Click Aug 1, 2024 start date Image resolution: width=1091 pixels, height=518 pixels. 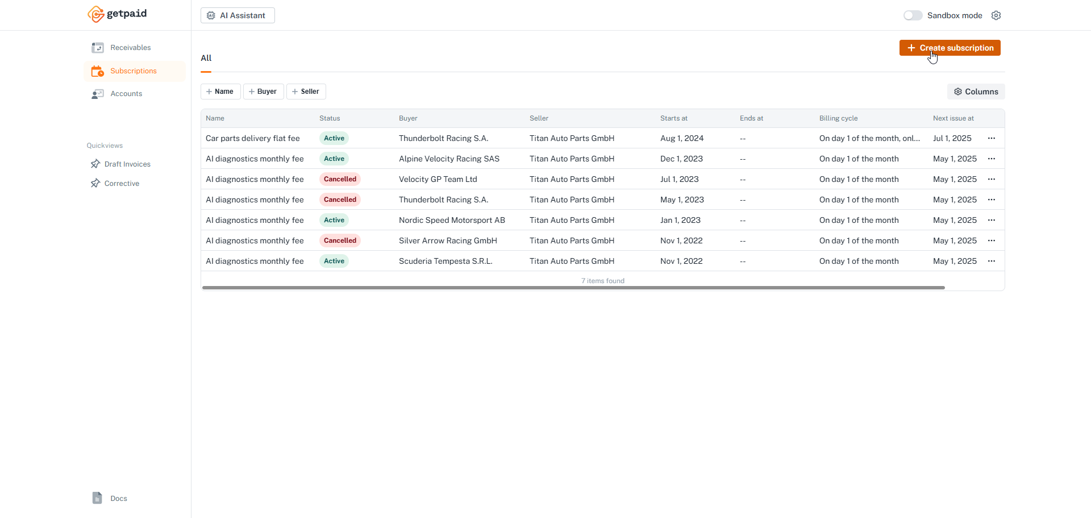[682, 138]
